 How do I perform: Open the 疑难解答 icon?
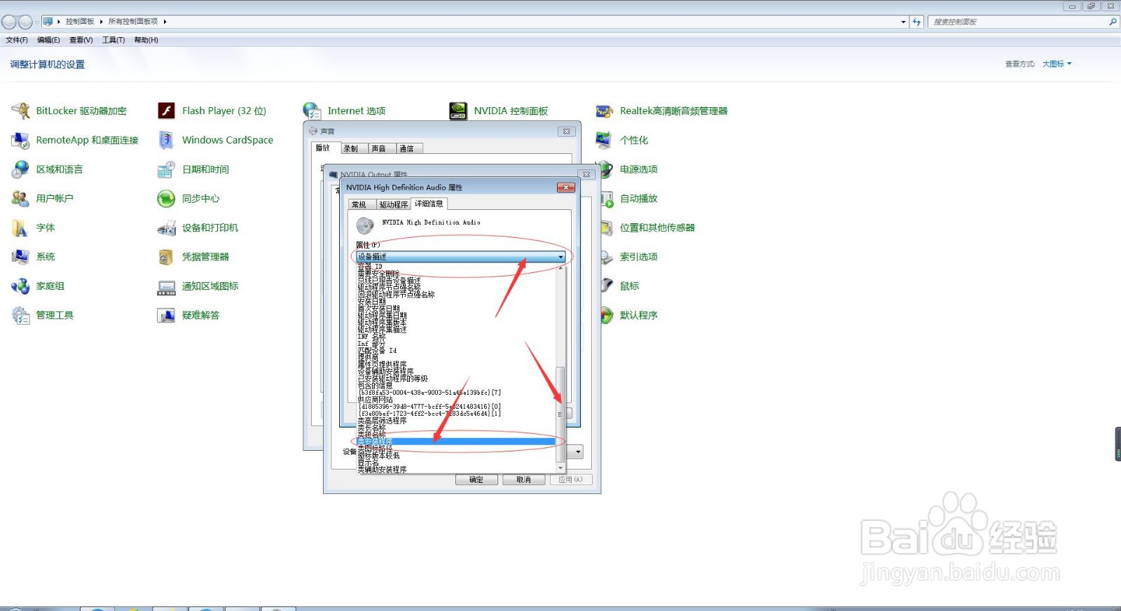(x=166, y=316)
